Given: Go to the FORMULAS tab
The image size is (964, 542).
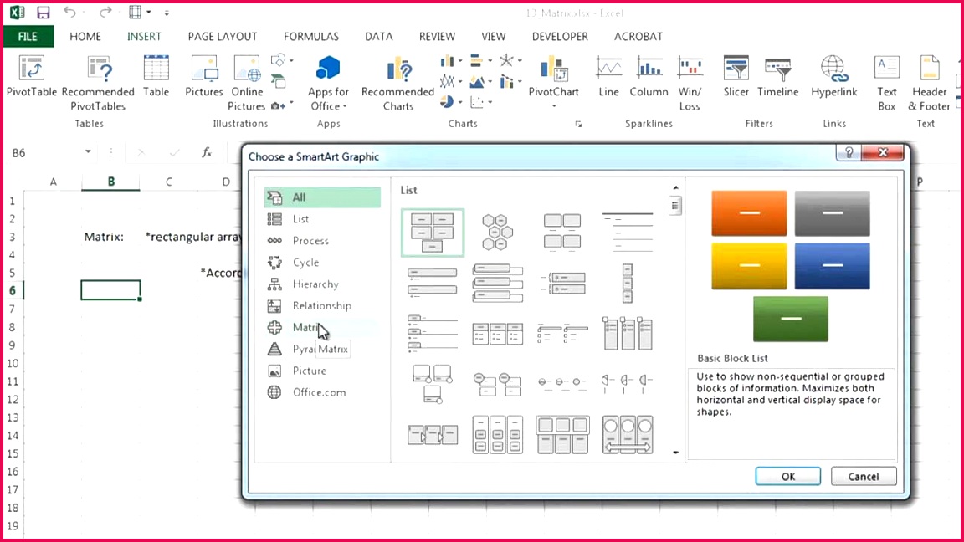Looking at the screenshot, I should 311,36.
